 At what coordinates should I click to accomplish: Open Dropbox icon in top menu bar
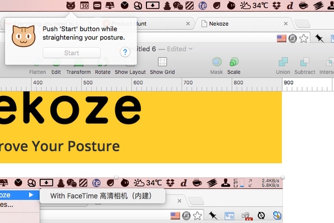point(277,6)
